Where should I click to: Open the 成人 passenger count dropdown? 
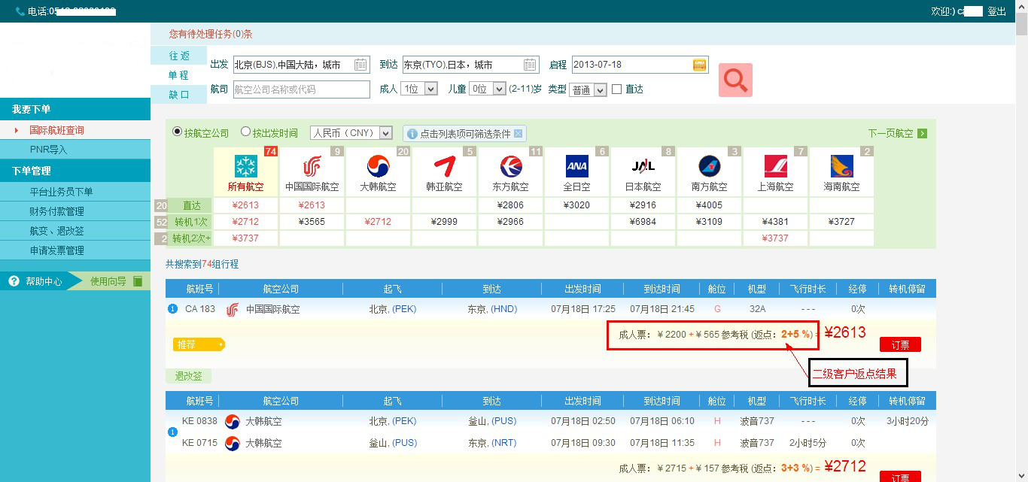(419, 89)
